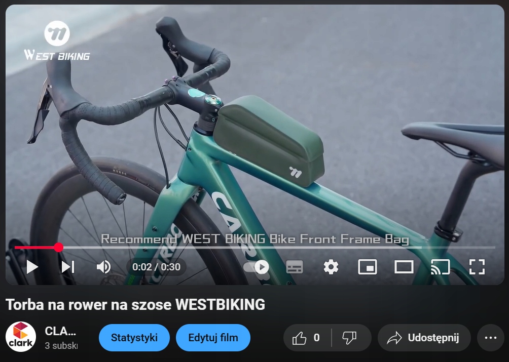Open the three-dot more actions menu
The height and width of the screenshot is (362, 509).
tap(491, 338)
